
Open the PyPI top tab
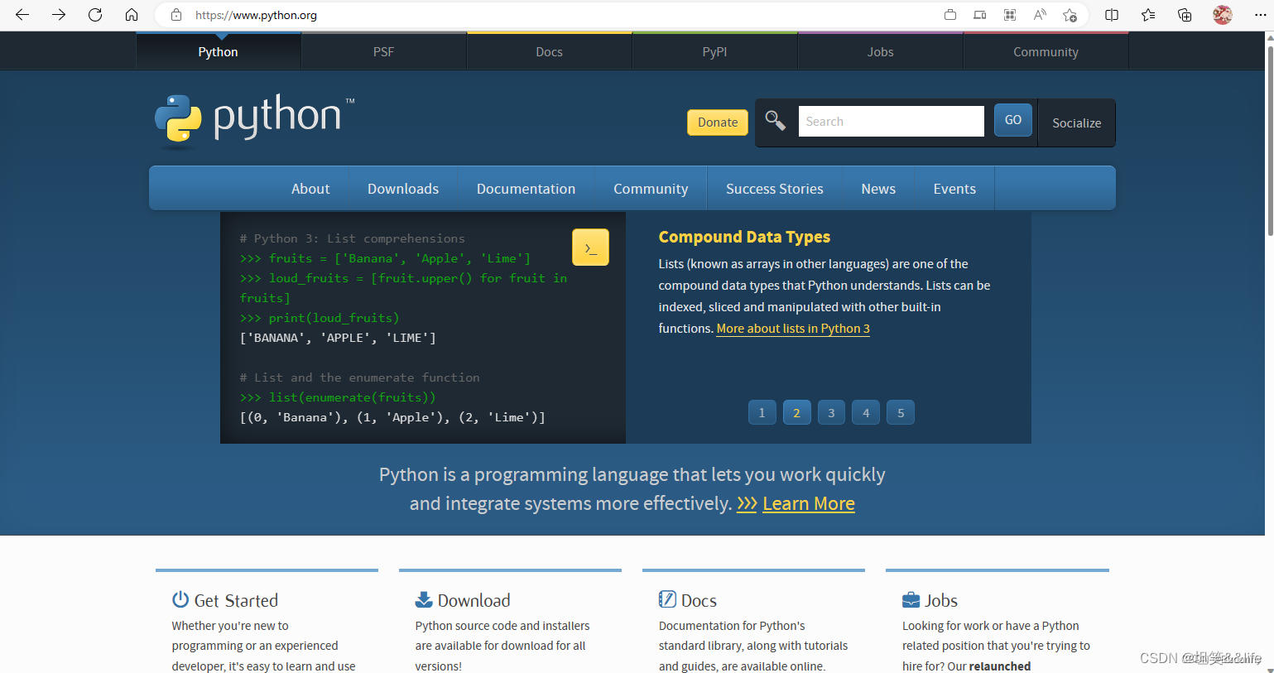pyautogui.click(x=715, y=51)
